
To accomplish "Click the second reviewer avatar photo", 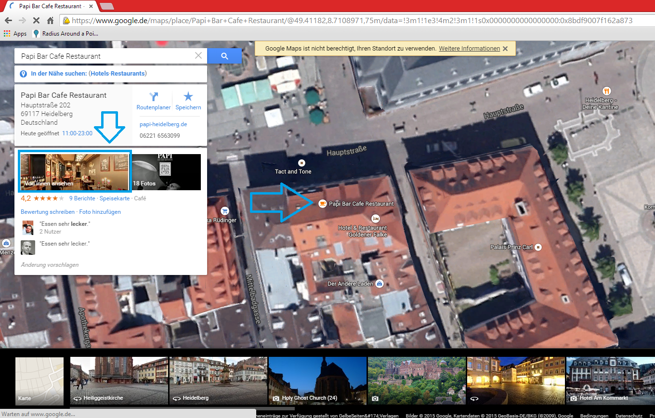I will (28, 248).
